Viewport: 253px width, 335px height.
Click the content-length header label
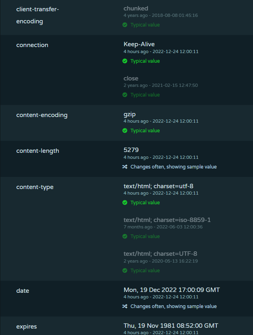tap(38, 151)
